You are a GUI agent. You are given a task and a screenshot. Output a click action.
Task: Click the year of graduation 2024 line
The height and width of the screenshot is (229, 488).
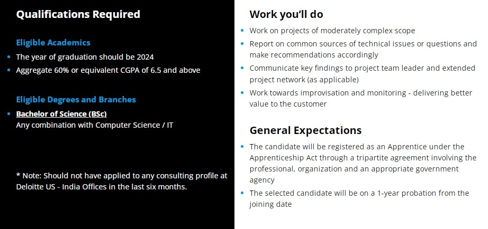click(x=85, y=57)
